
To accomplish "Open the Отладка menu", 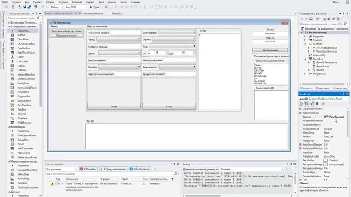I will [63, 2].
